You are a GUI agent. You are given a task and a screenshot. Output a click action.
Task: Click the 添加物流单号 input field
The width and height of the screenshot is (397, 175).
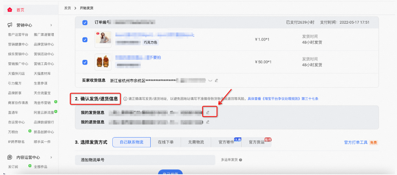pos(145,160)
